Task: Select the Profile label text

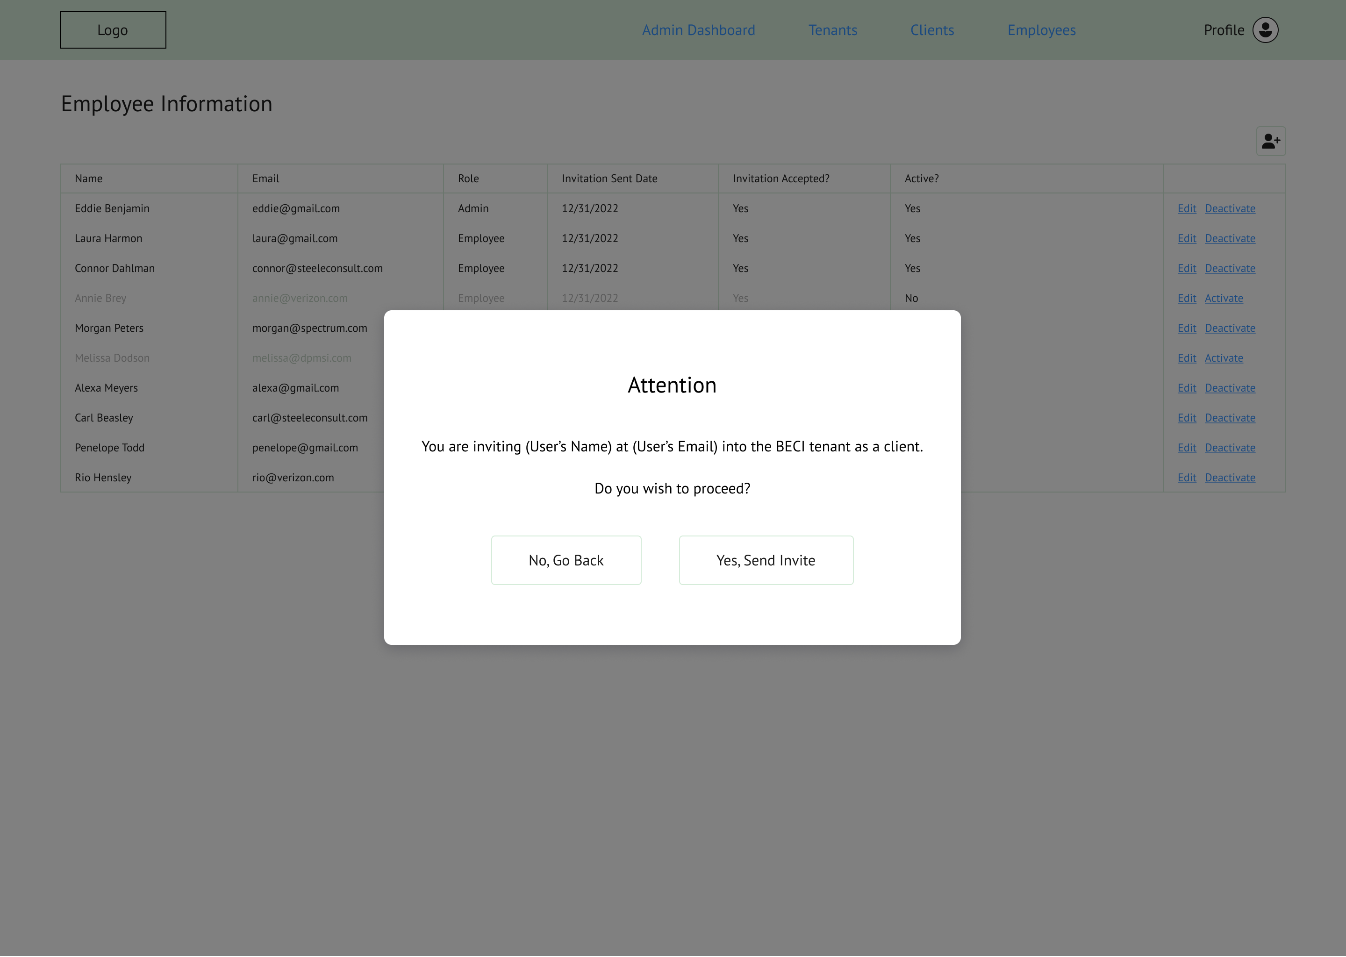Action: coord(1224,30)
